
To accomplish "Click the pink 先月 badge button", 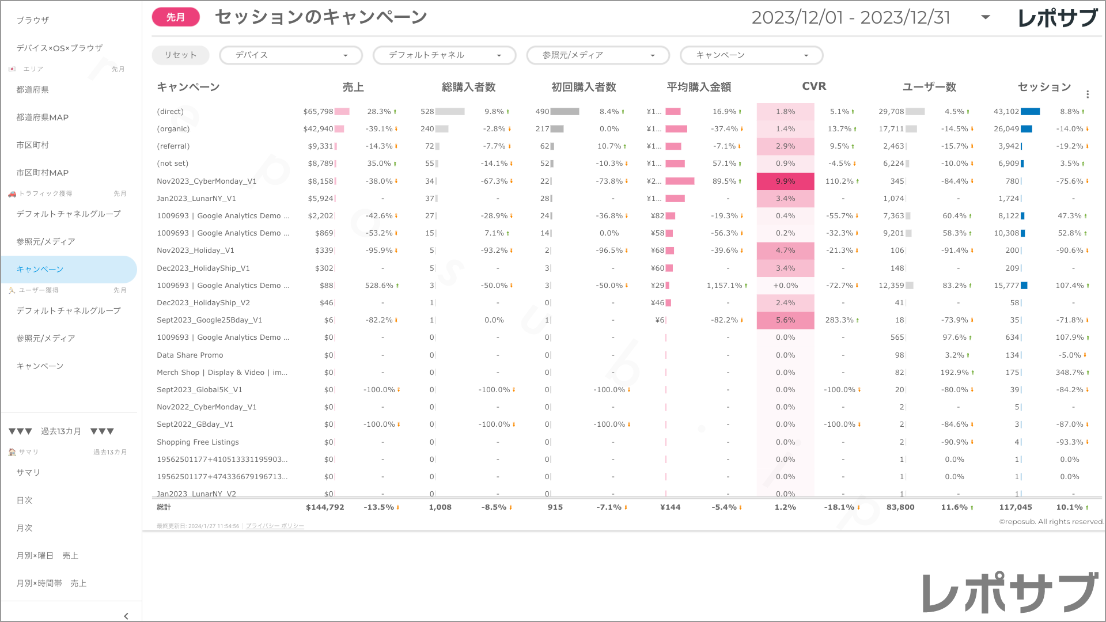I will point(176,17).
